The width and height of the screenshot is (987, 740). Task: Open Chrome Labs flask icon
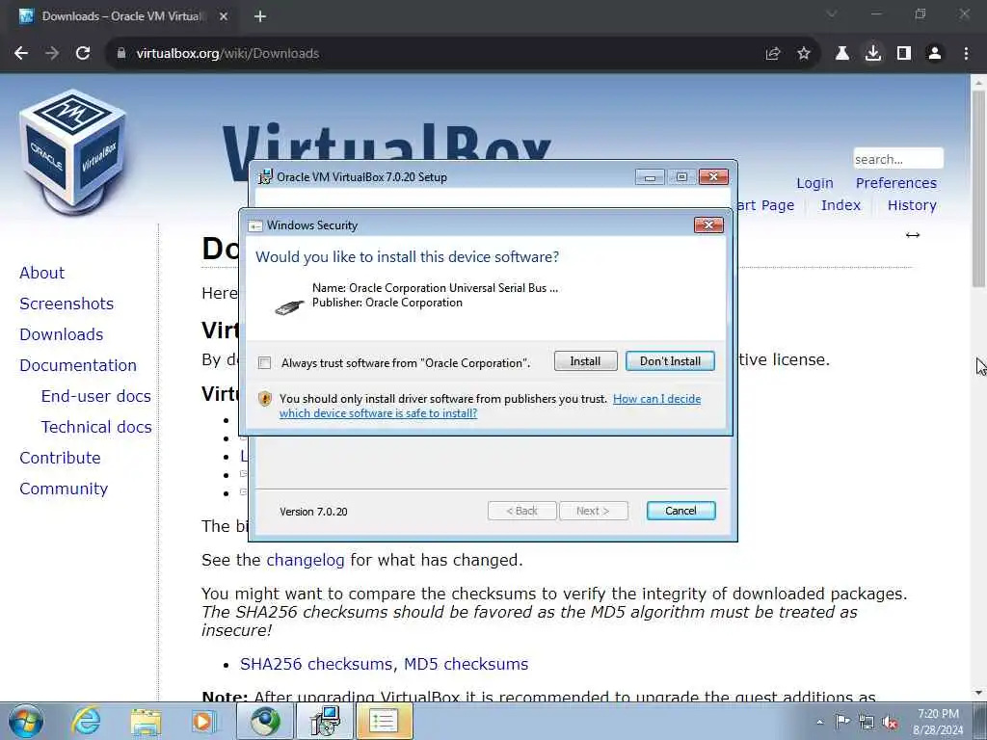click(x=842, y=54)
